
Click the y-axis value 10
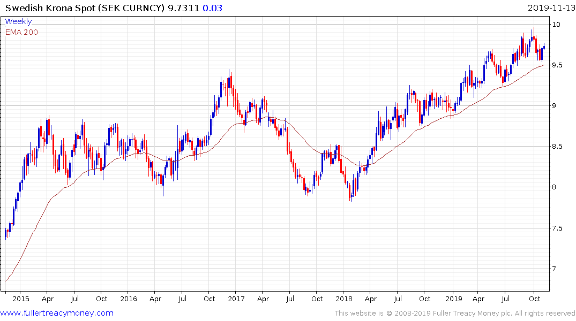click(x=556, y=25)
